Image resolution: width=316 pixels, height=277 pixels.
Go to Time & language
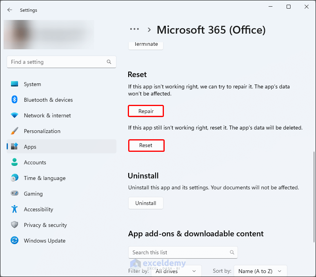62,178
